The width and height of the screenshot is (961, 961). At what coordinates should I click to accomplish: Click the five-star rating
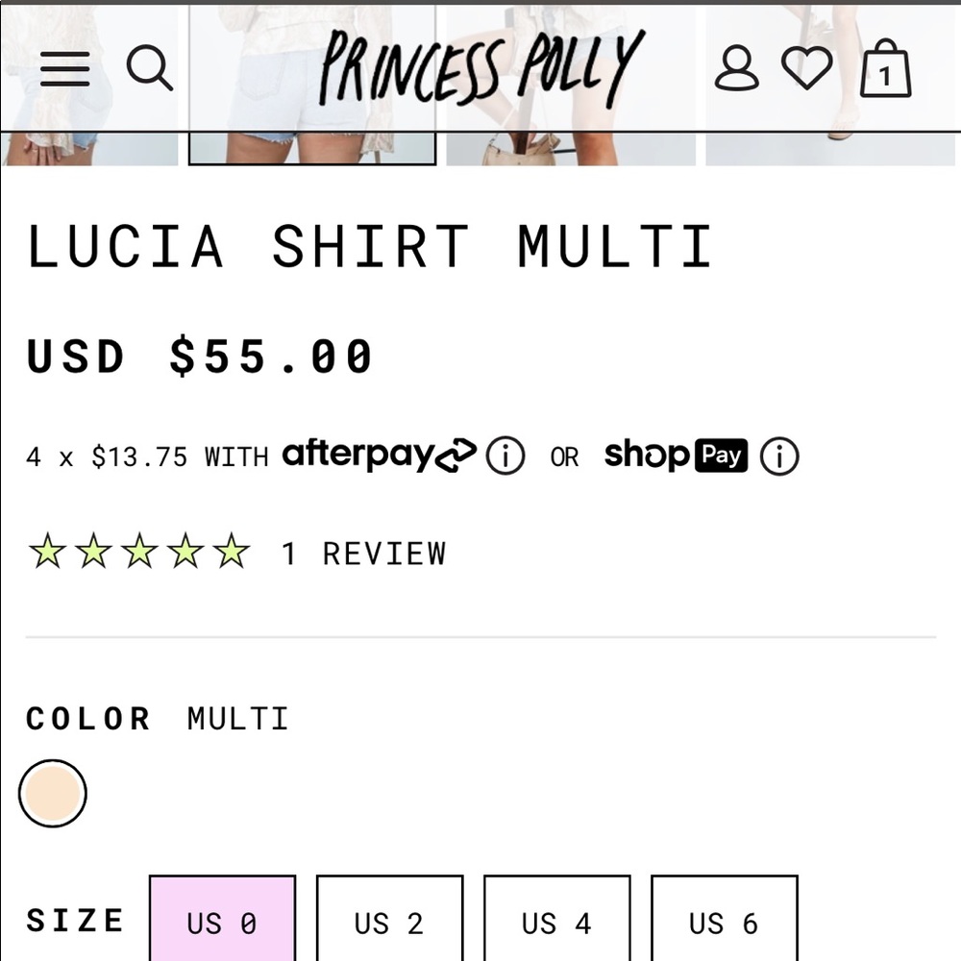click(139, 551)
